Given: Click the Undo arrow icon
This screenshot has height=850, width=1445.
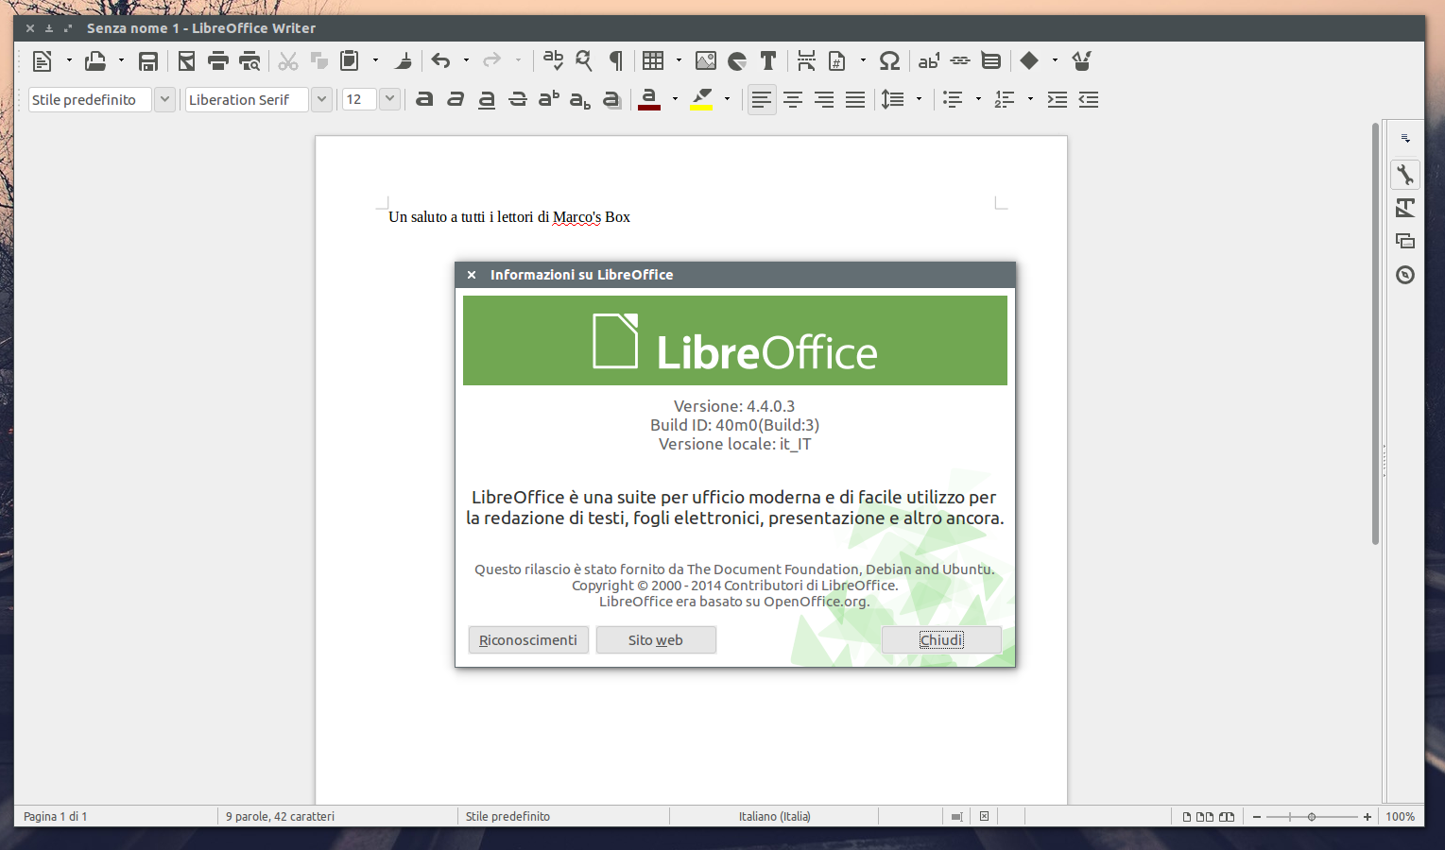Looking at the screenshot, I should (439, 60).
